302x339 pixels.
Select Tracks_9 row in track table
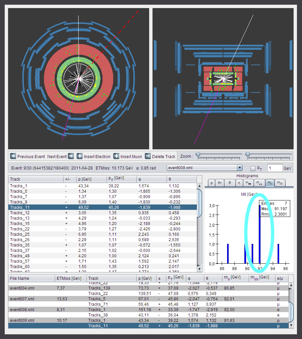pyautogui.click(x=102, y=202)
